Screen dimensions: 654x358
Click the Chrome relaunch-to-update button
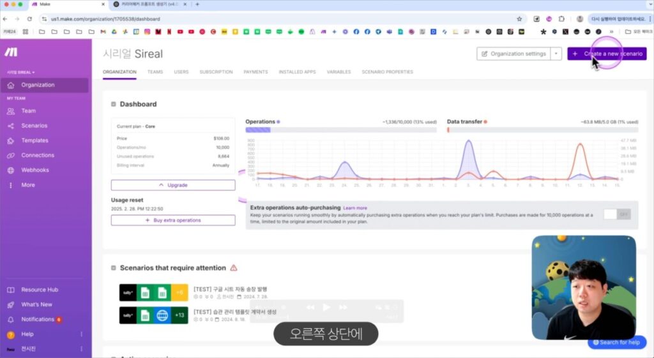pos(618,19)
